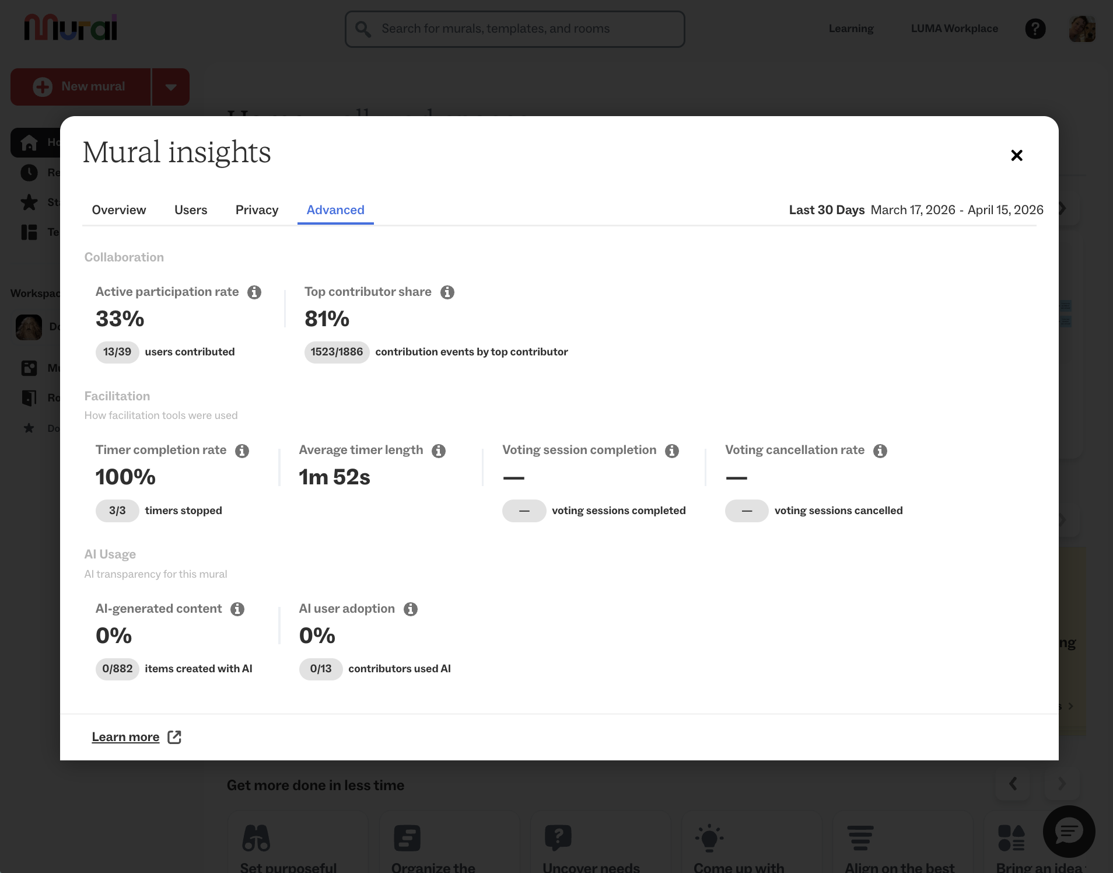Go to previous templates with left chevron
The height and width of the screenshot is (873, 1113).
pyautogui.click(x=1013, y=784)
